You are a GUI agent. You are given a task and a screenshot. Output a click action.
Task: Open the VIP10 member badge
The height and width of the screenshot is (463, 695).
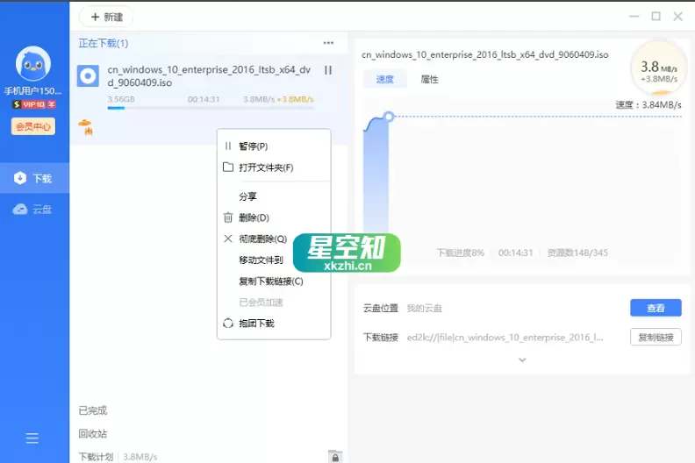(x=33, y=104)
